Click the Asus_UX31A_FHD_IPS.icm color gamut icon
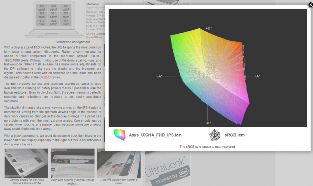Image resolution: width=313 pixels, height=186 pixels. coord(119,135)
